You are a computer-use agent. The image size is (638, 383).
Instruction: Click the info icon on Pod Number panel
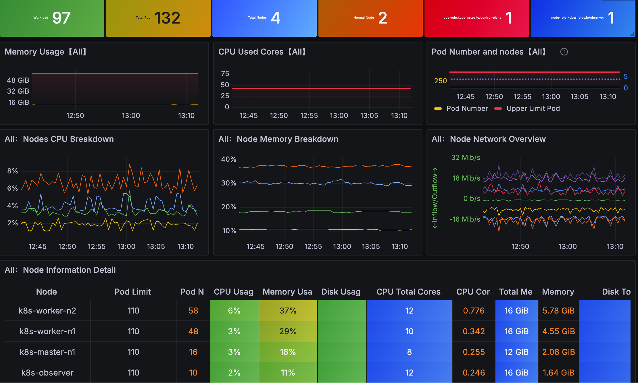coord(564,52)
